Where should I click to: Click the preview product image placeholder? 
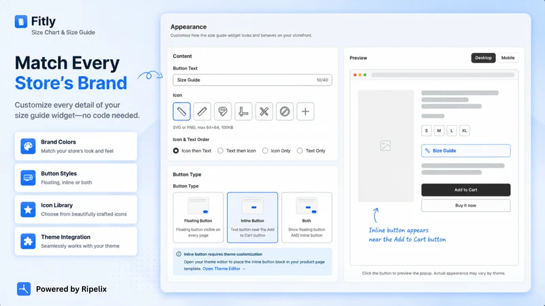(386, 146)
